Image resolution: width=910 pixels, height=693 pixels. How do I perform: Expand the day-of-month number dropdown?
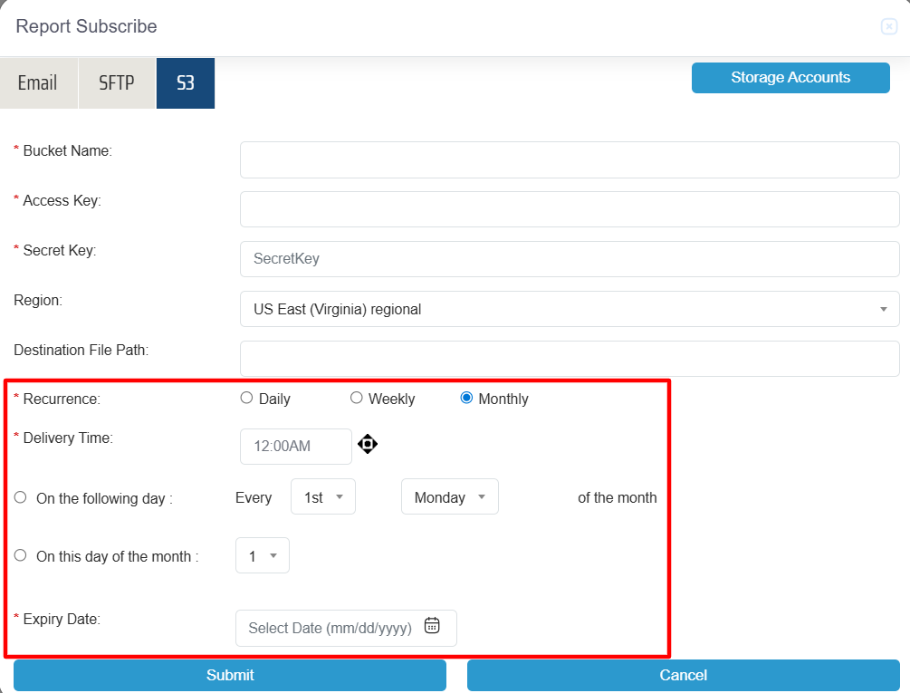click(262, 555)
